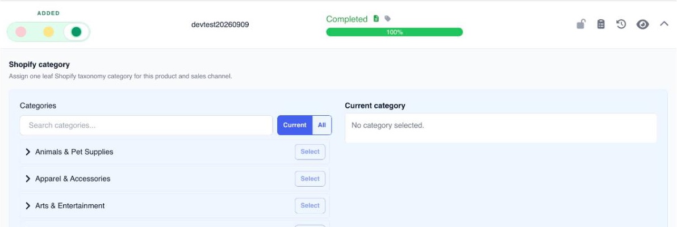The width and height of the screenshot is (677, 227).
Task: Select the green status dot
Action: [x=76, y=32]
